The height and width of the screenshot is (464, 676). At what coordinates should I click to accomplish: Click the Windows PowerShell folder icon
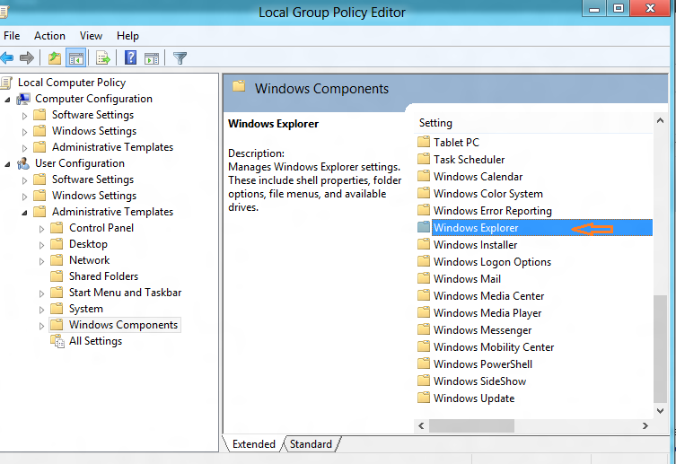(424, 363)
